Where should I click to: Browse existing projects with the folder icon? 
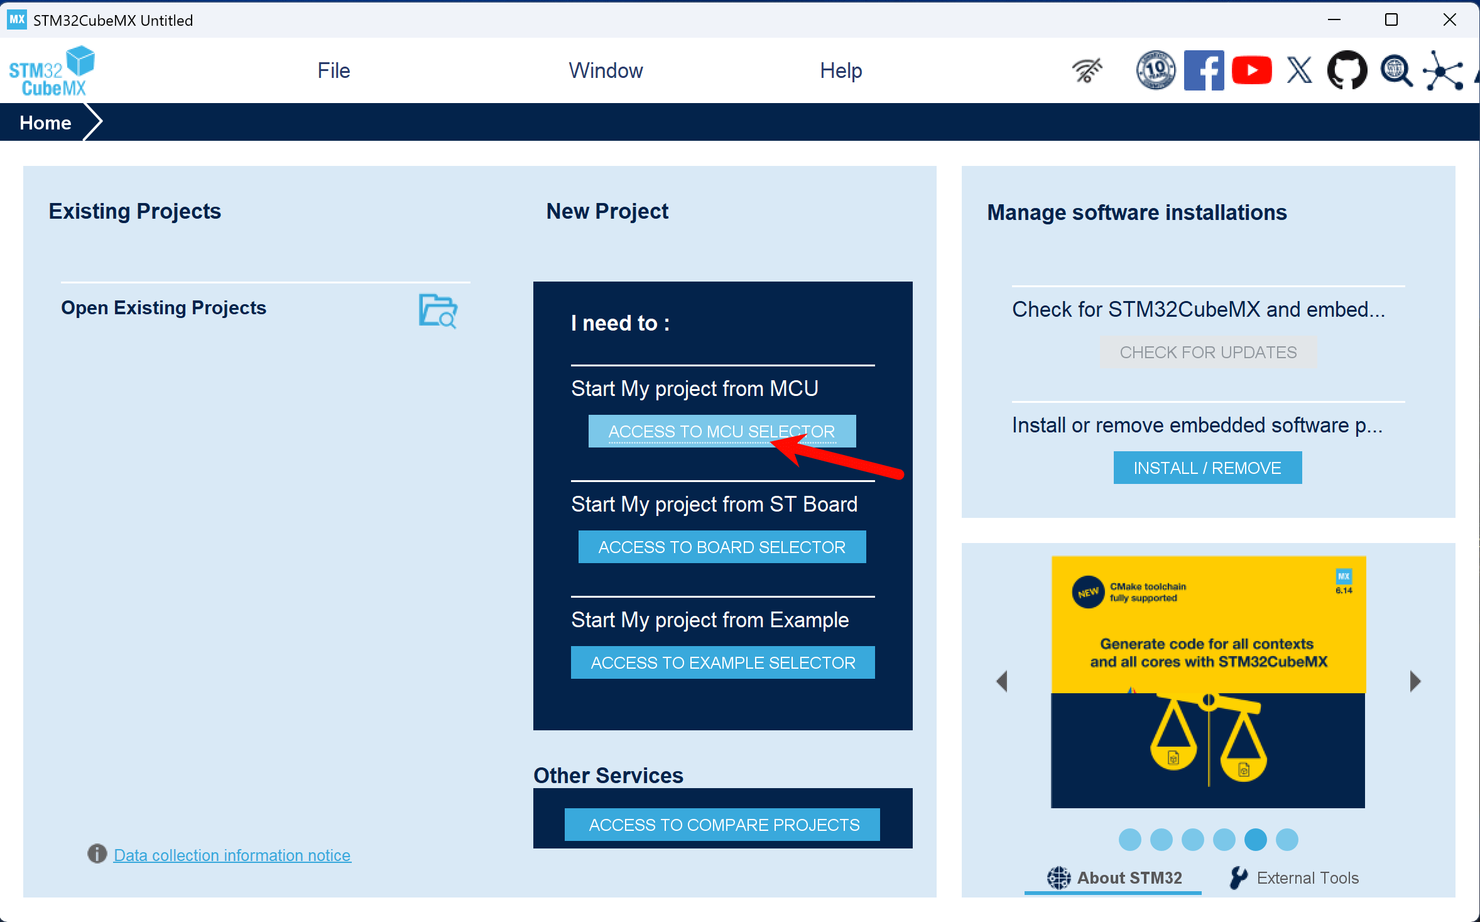tap(438, 310)
